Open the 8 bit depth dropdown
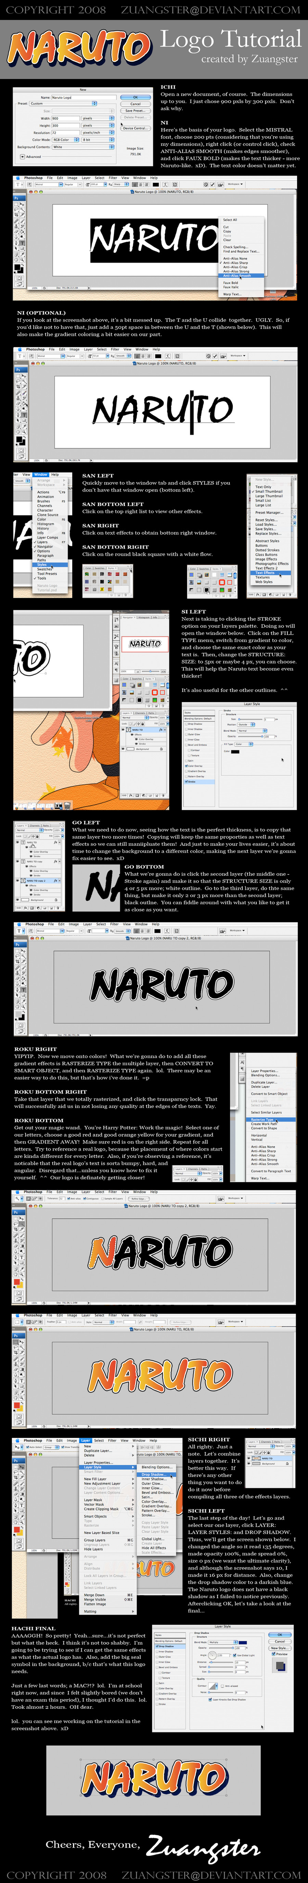The width and height of the screenshot is (308, 1883). (x=98, y=140)
